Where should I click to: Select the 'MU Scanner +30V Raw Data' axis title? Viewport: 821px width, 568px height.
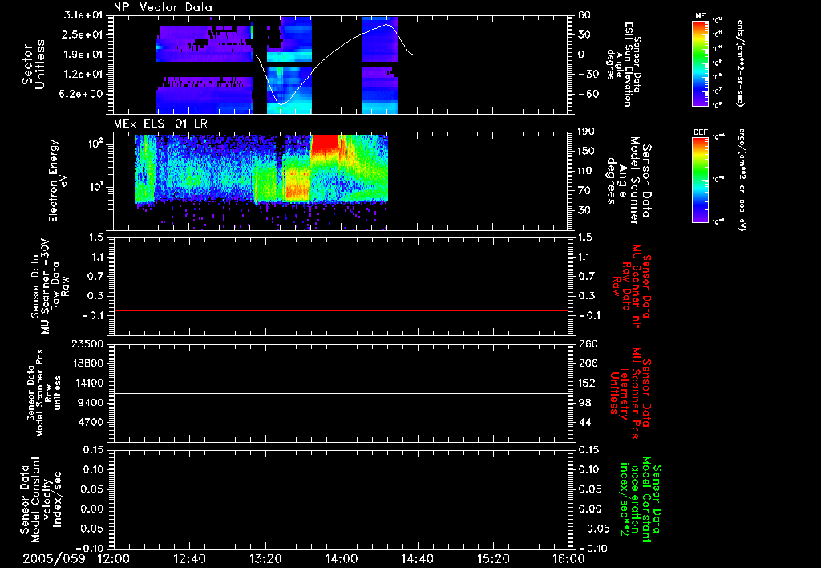tap(50, 286)
